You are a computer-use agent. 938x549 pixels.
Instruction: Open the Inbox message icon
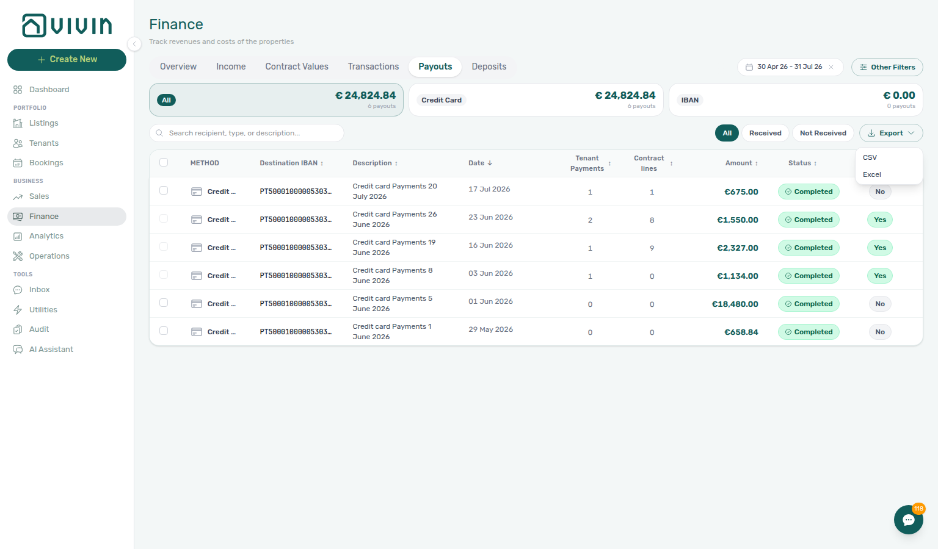click(x=18, y=290)
